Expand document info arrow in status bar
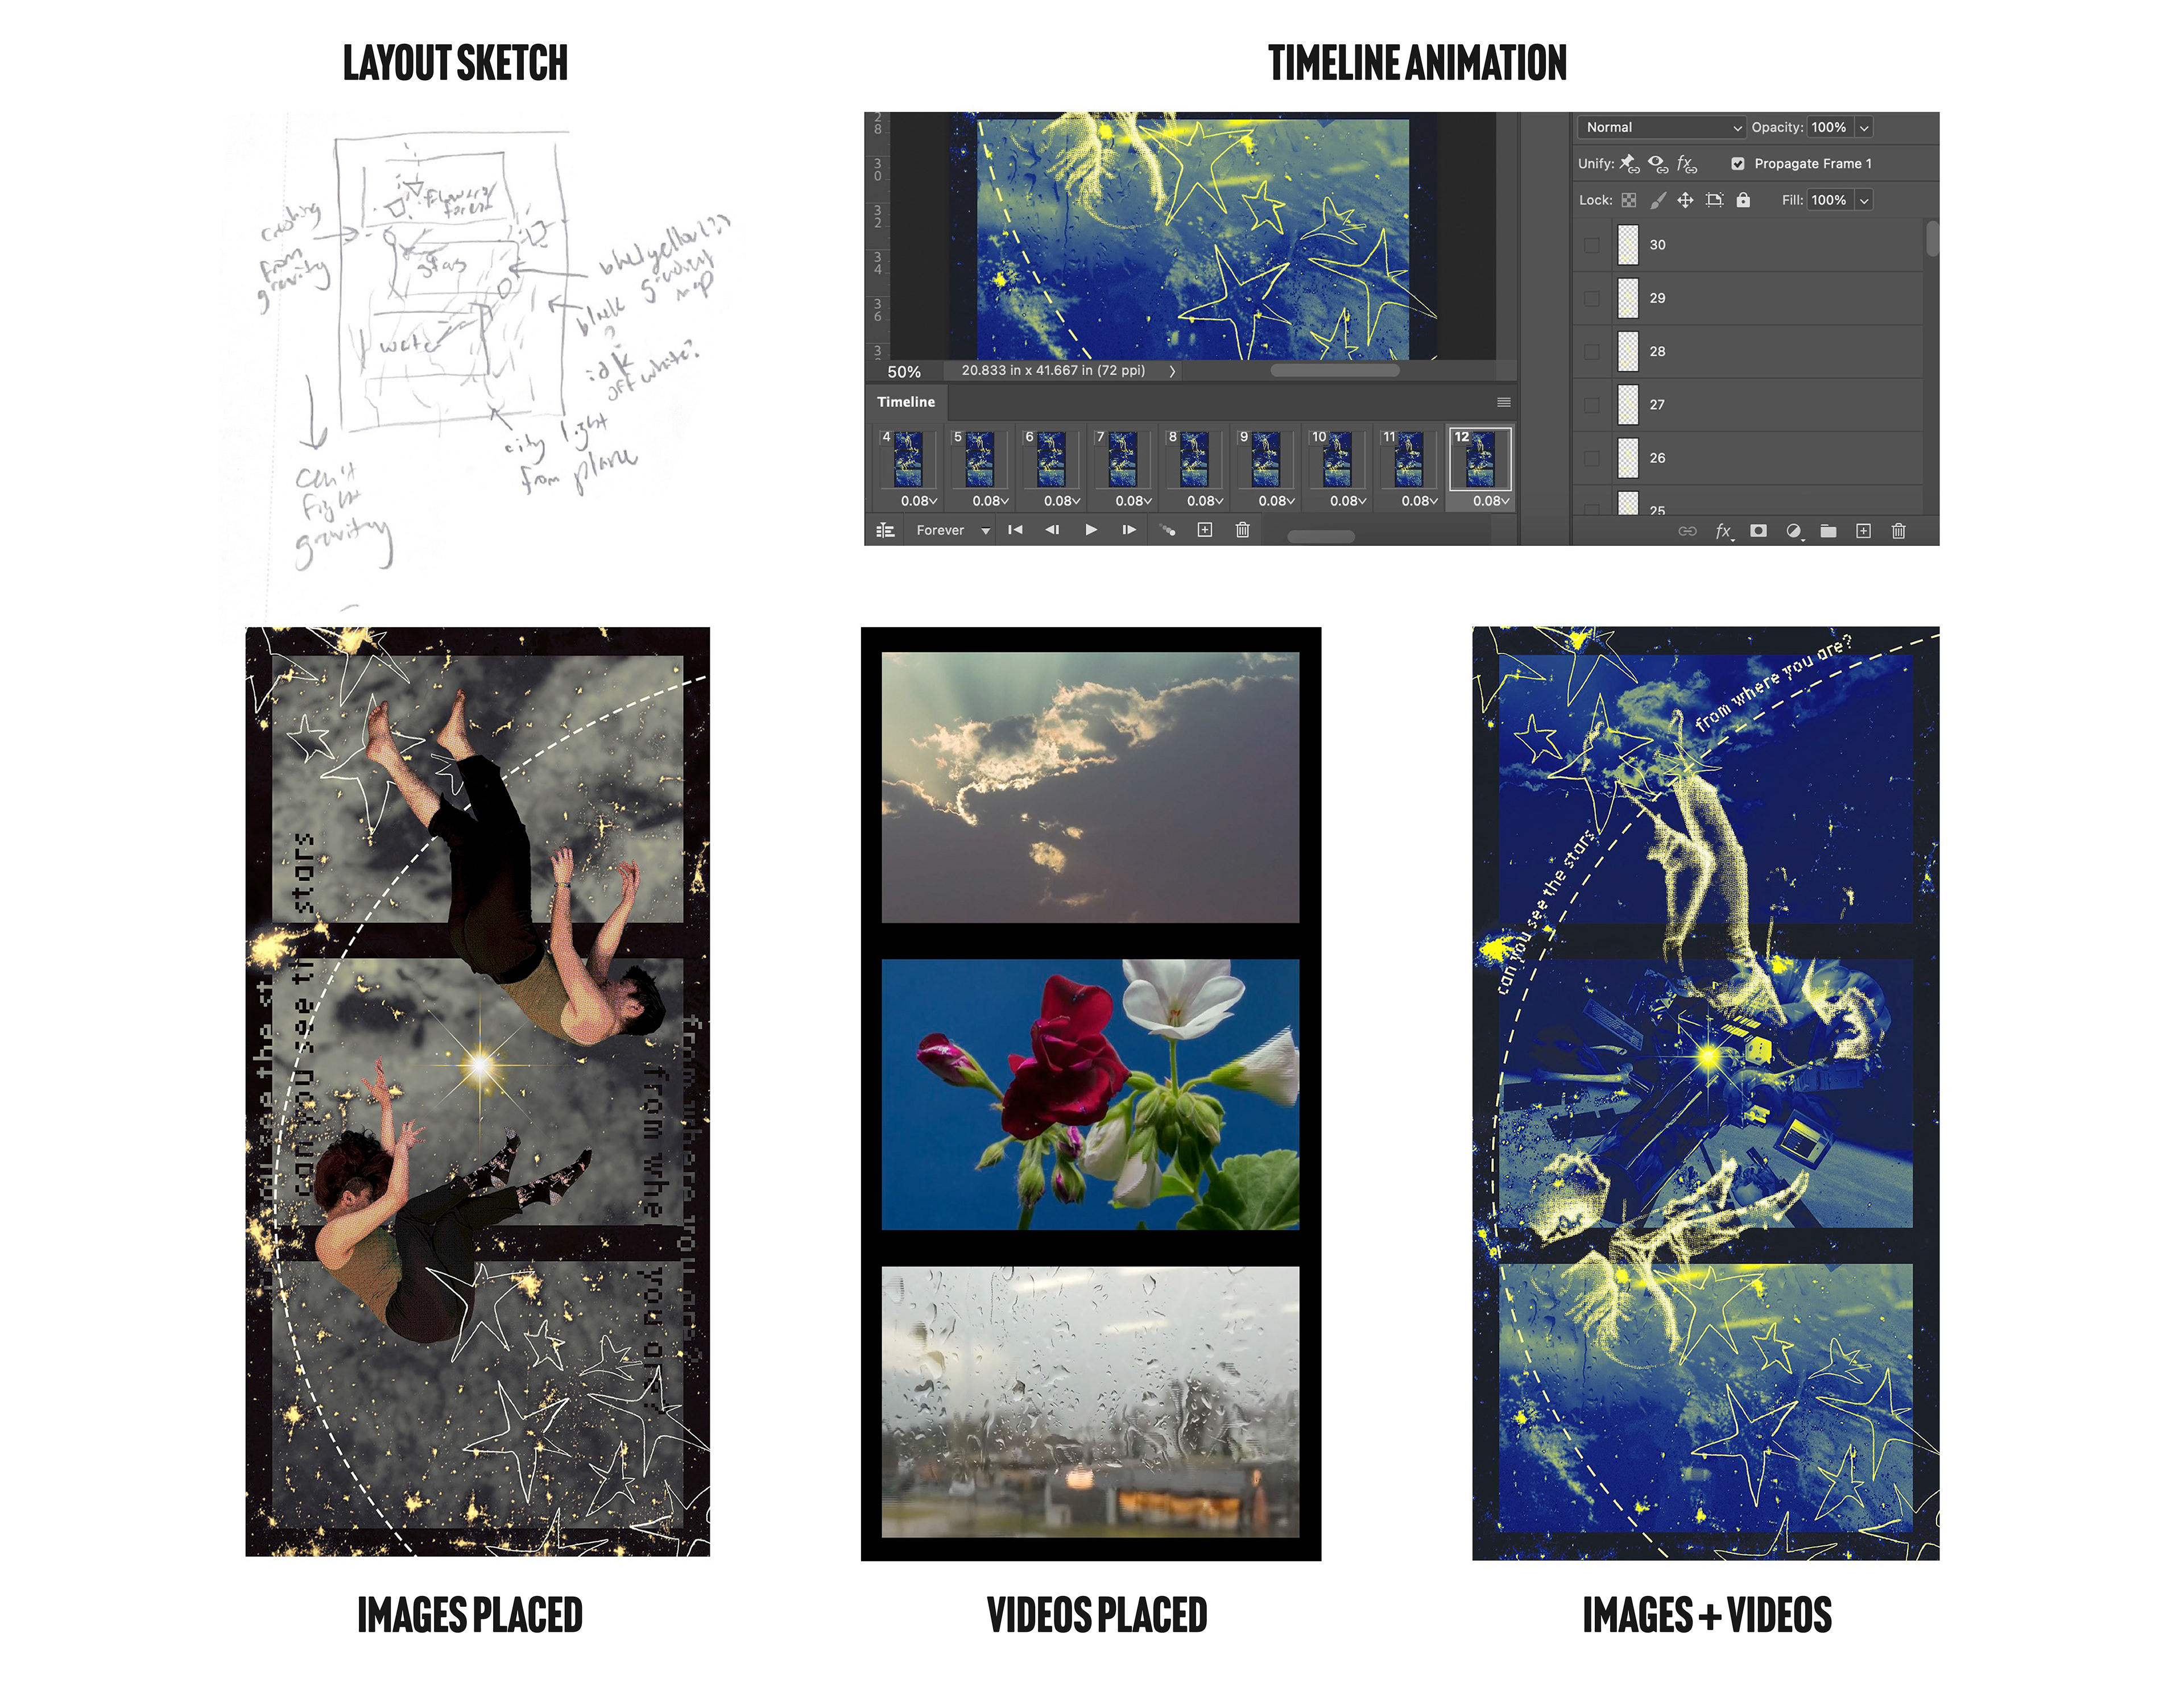This screenshot has height=1687, width=2184. (x=1172, y=371)
